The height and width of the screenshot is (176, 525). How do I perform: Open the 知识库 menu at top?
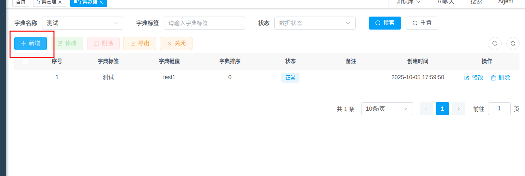pos(408,2)
